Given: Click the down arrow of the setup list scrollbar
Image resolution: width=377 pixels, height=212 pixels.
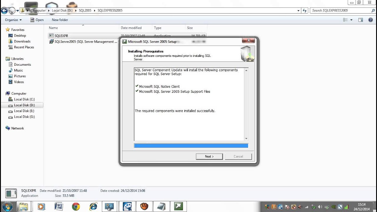Looking at the screenshot, I should pos(246,139).
